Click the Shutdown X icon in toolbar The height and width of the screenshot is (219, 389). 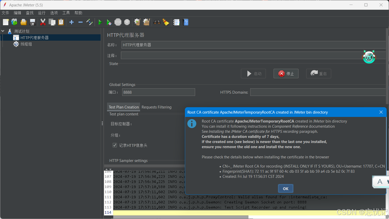127,22
